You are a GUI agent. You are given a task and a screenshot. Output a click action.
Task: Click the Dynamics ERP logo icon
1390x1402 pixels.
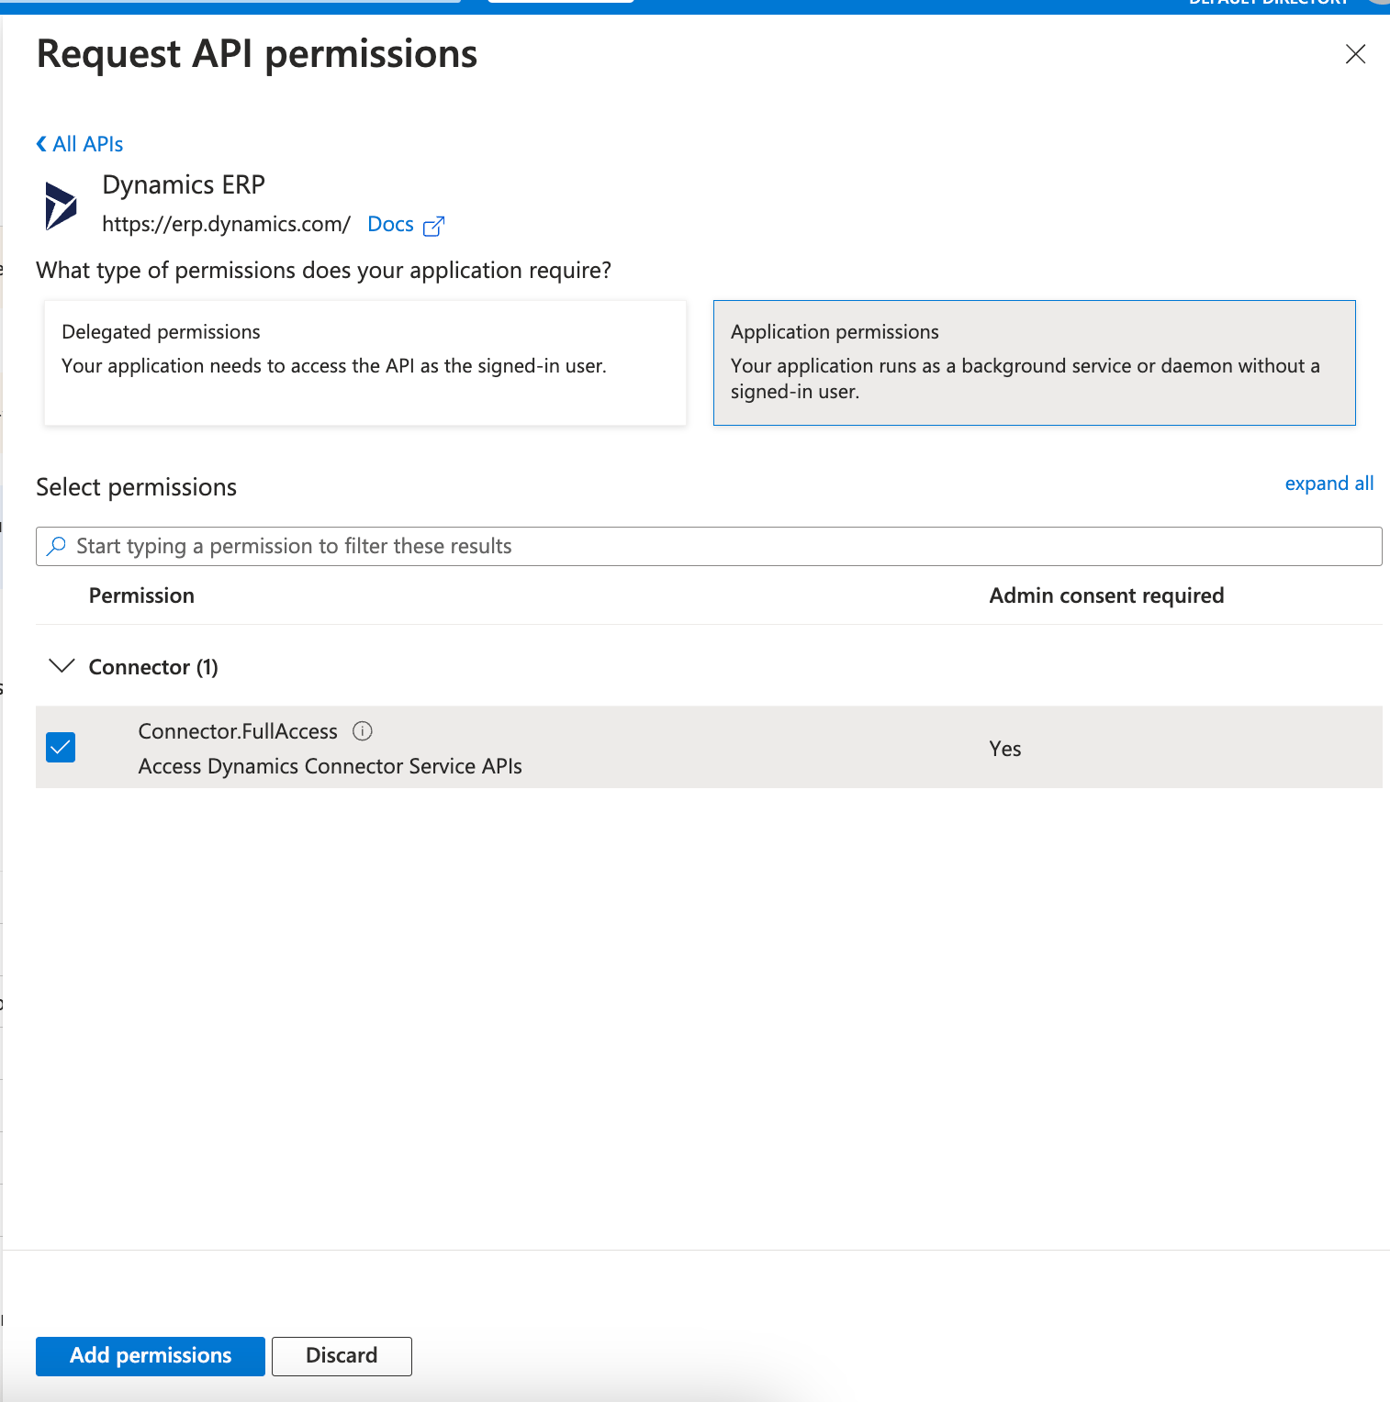(62, 205)
